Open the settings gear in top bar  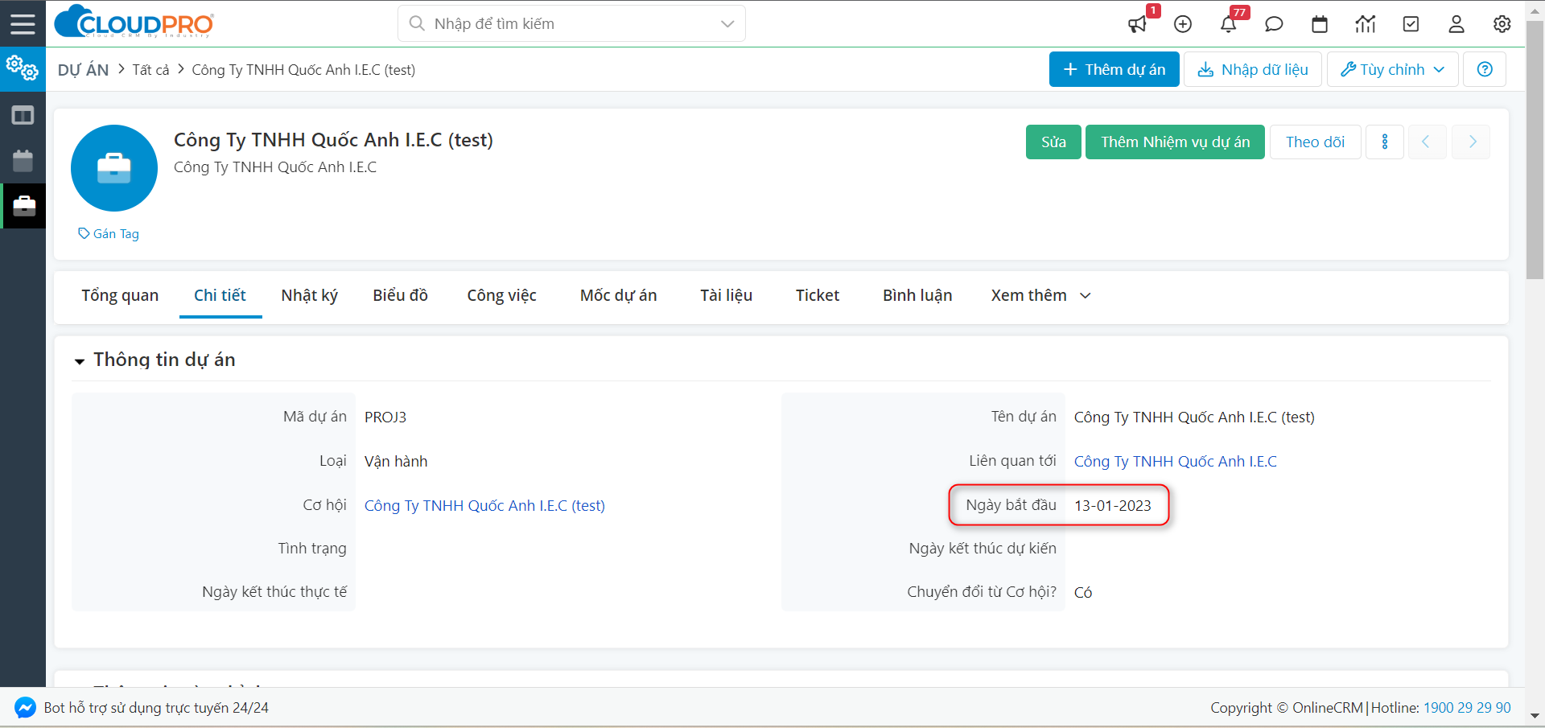(1502, 24)
